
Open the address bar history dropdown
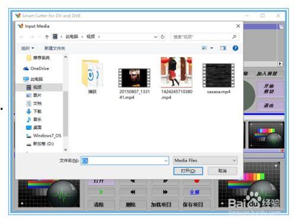point(156,37)
